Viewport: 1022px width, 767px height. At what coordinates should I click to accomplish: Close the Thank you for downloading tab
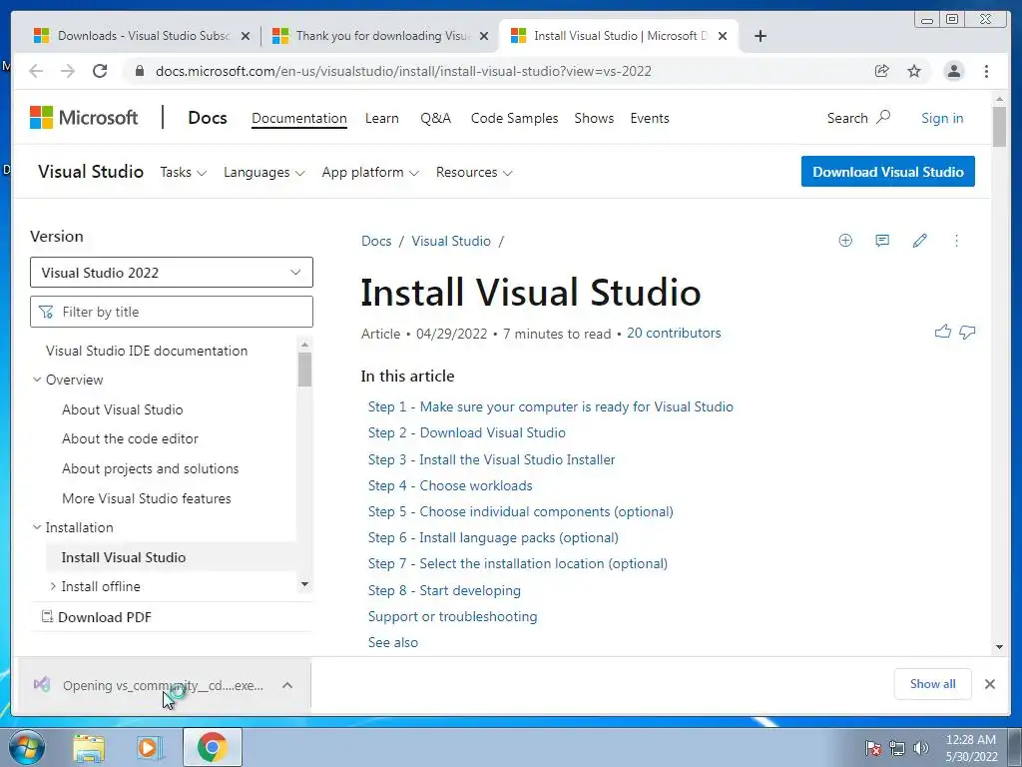tap(484, 36)
